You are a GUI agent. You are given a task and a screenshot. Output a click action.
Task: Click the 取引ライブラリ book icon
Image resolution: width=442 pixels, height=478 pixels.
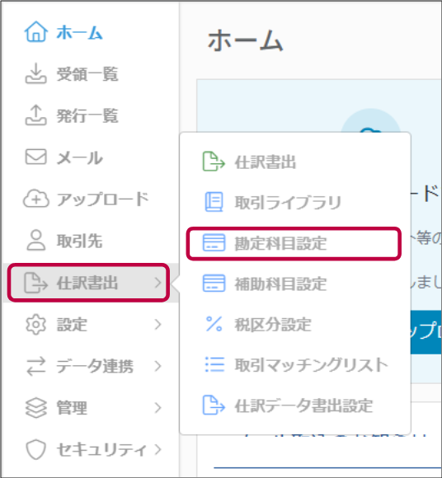pos(214,202)
